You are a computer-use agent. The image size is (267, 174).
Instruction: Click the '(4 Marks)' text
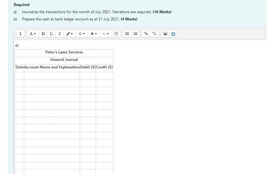pos(129,19)
